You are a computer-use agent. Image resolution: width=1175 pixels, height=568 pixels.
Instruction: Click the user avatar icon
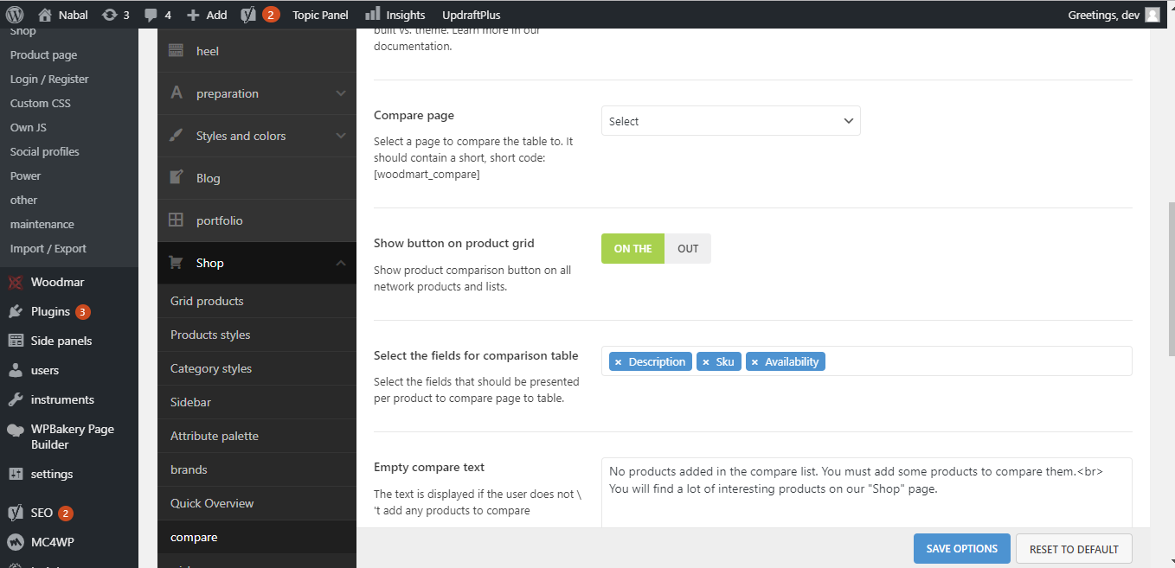click(1152, 15)
